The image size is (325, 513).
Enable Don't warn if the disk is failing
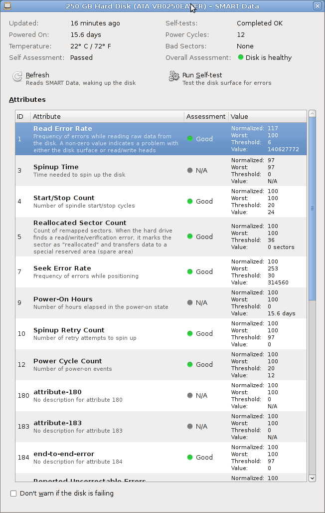click(13, 494)
